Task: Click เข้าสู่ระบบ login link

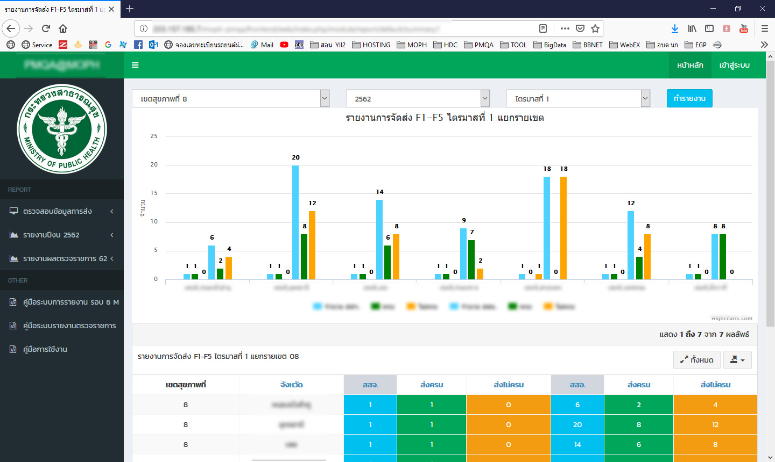Action: 734,65
